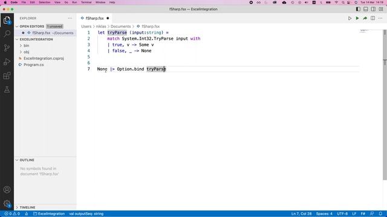The height and width of the screenshot is (217, 387).
Task: Expand the Timeline section
Action: point(45,207)
